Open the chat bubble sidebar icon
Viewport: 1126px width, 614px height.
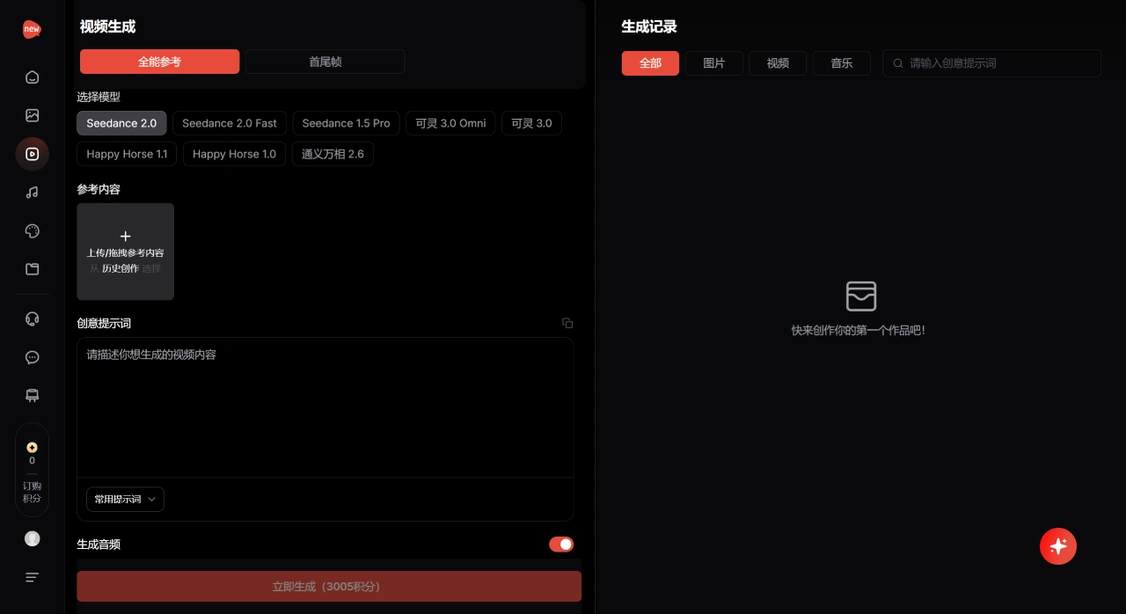[x=33, y=357]
